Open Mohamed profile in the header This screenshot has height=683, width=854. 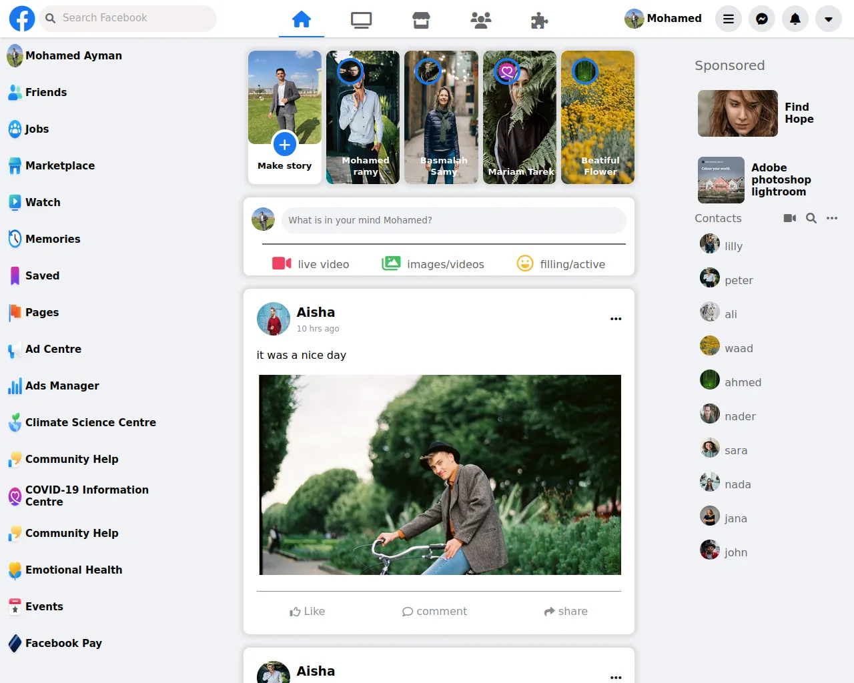coord(663,19)
